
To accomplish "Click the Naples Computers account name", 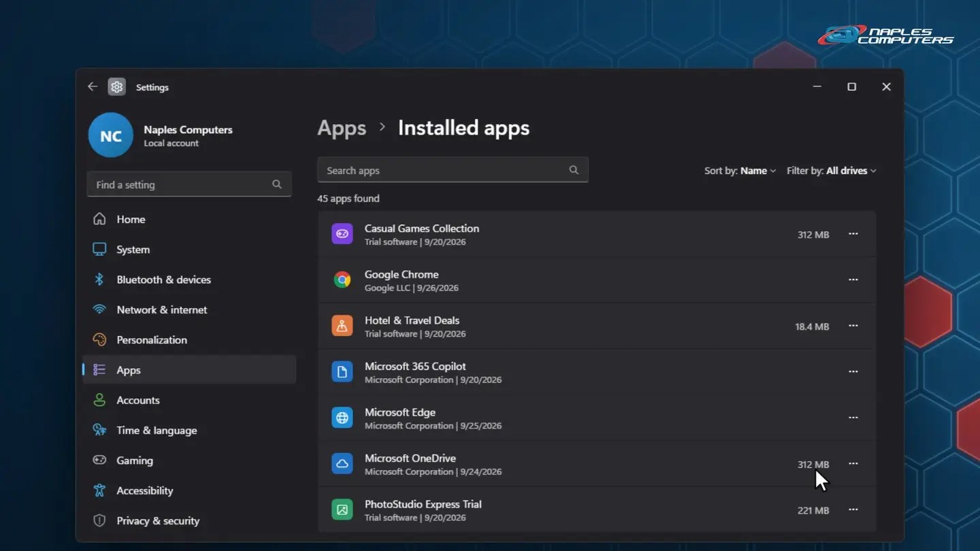I will click(x=188, y=130).
